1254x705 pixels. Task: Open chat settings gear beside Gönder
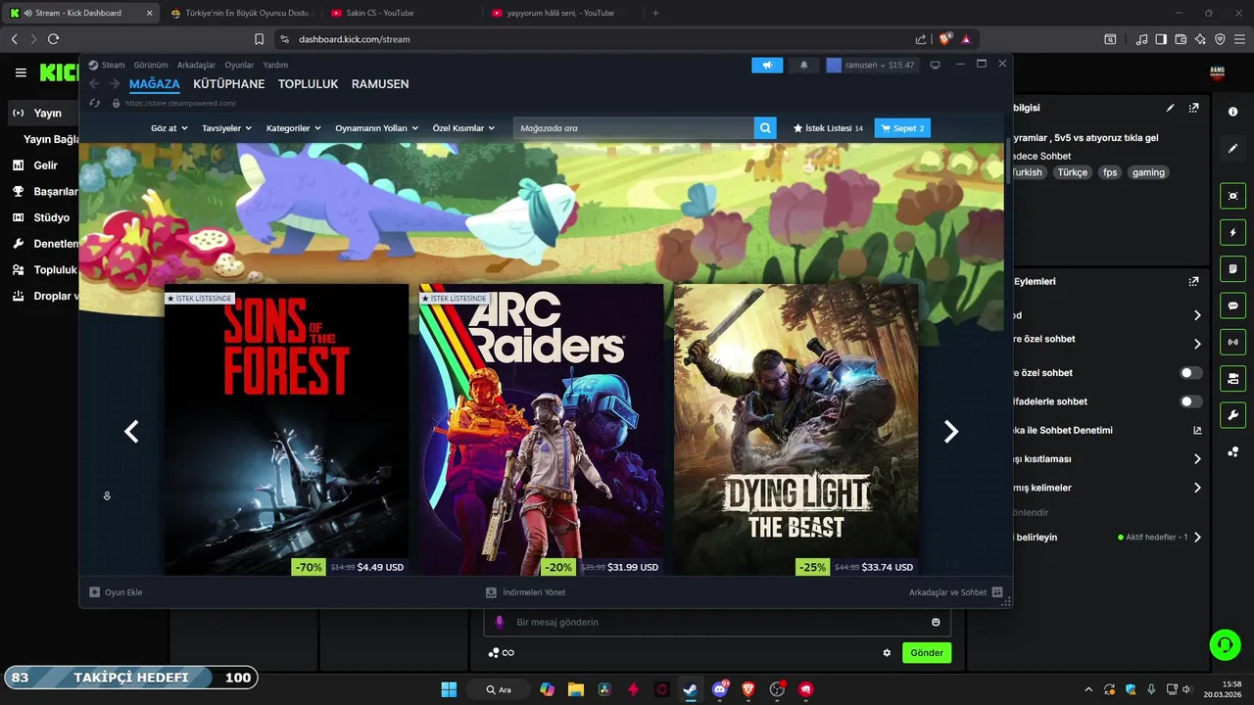point(887,653)
